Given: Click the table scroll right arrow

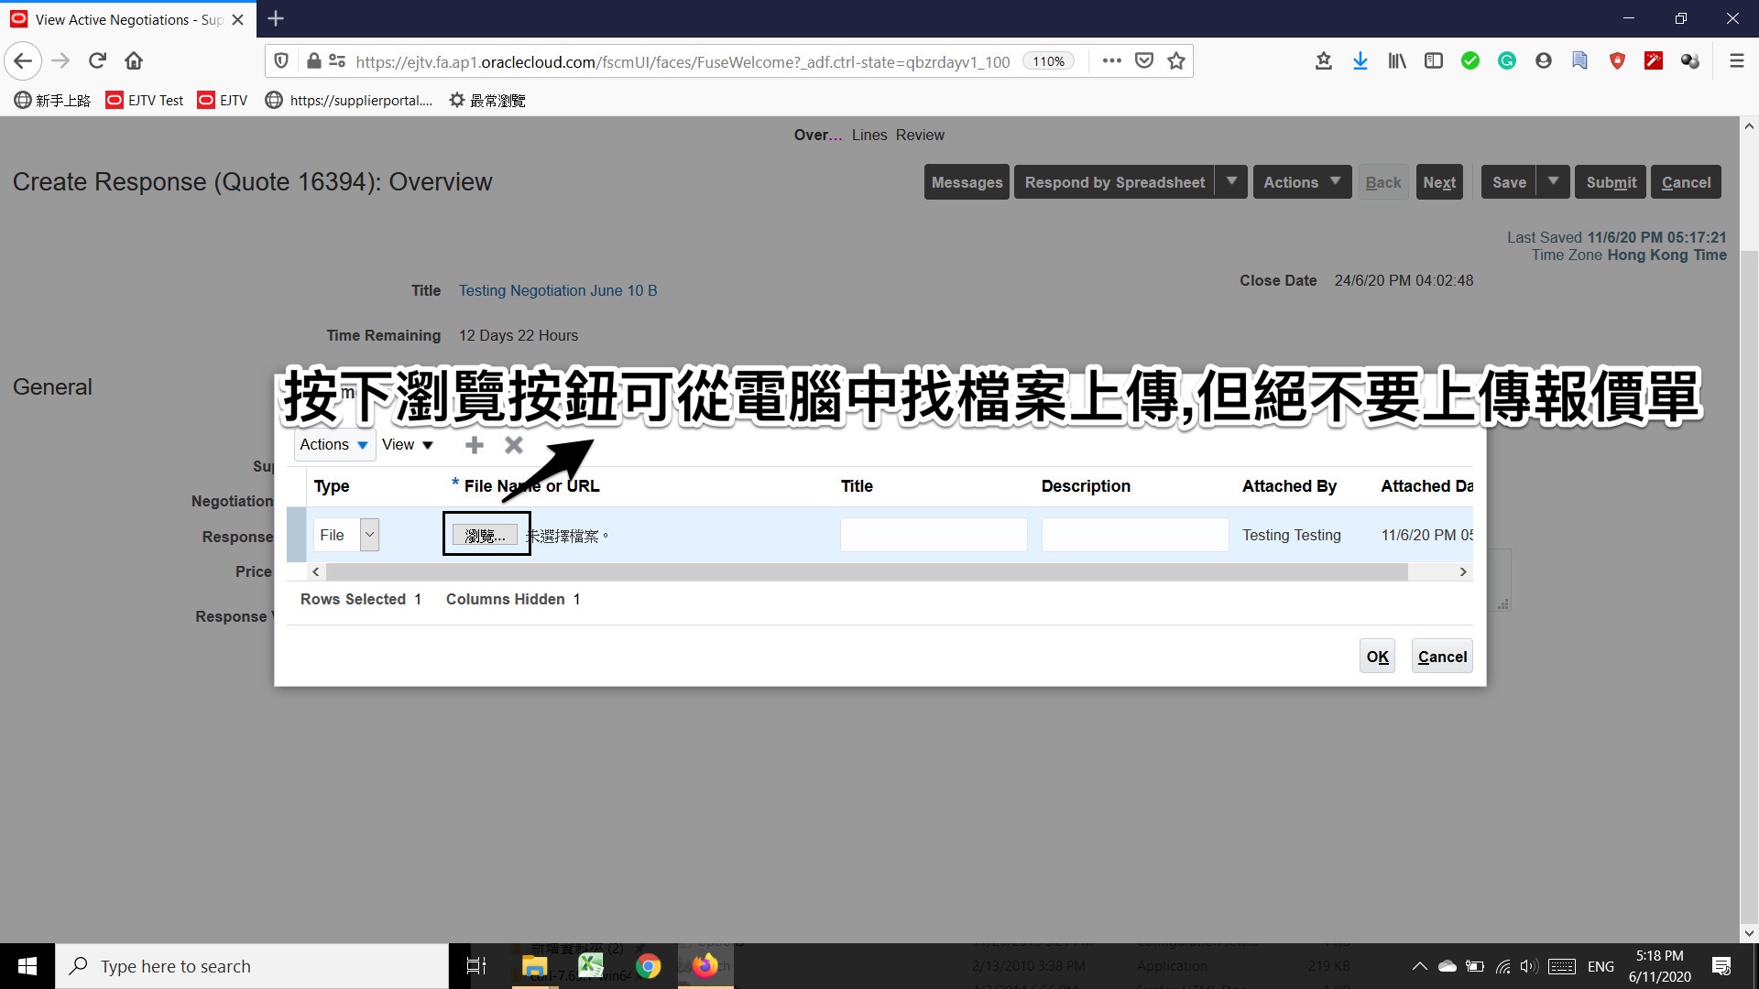Looking at the screenshot, I should pos(1463,572).
